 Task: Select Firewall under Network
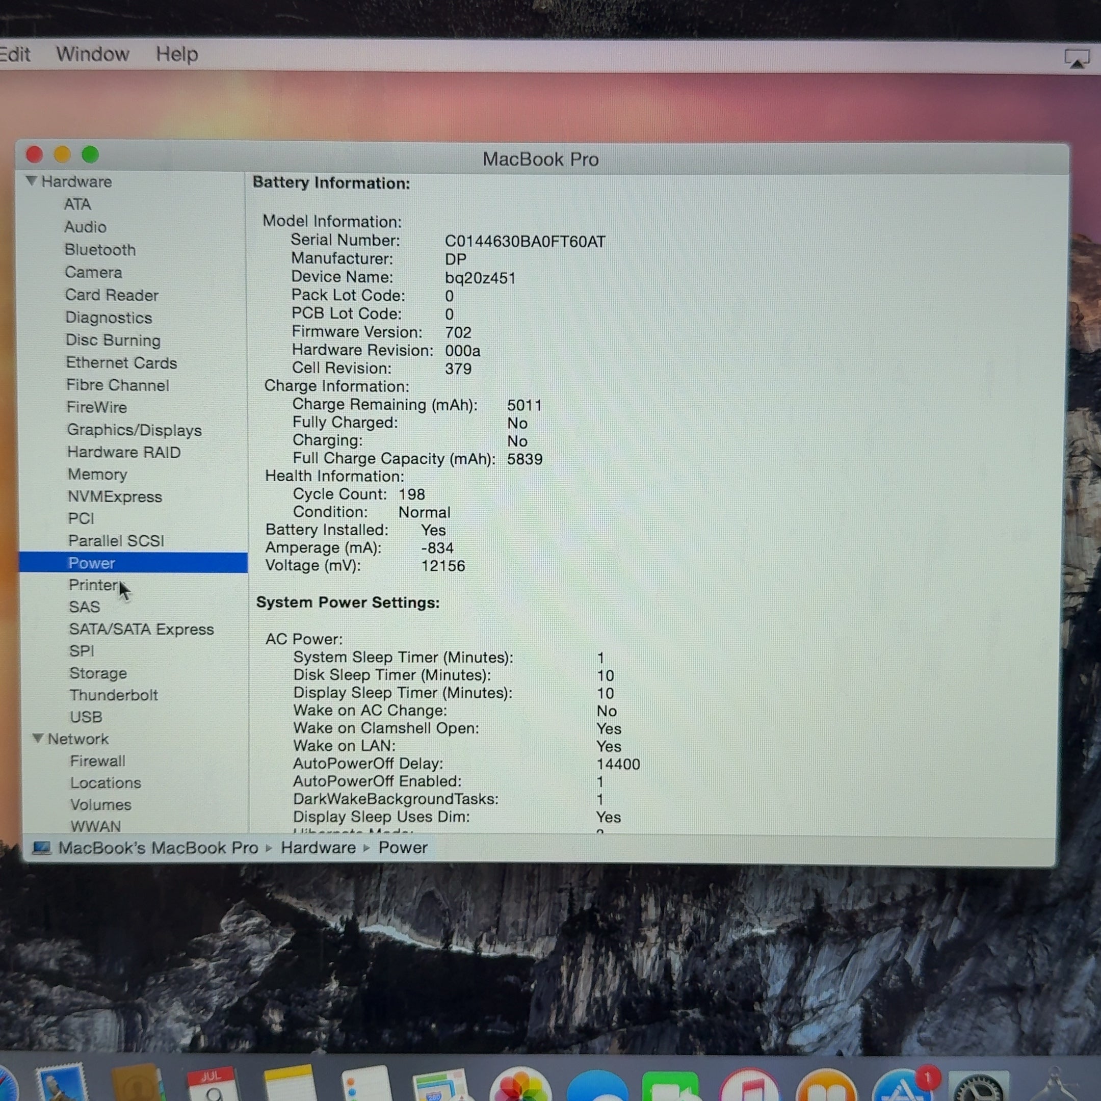click(97, 761)
